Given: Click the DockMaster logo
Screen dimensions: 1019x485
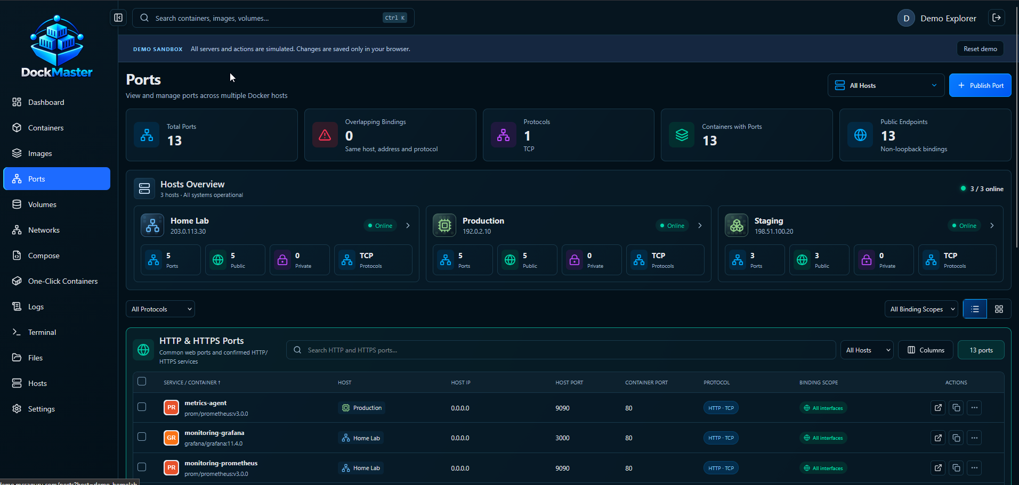Looking at the screenshot, I should point(57,47).
